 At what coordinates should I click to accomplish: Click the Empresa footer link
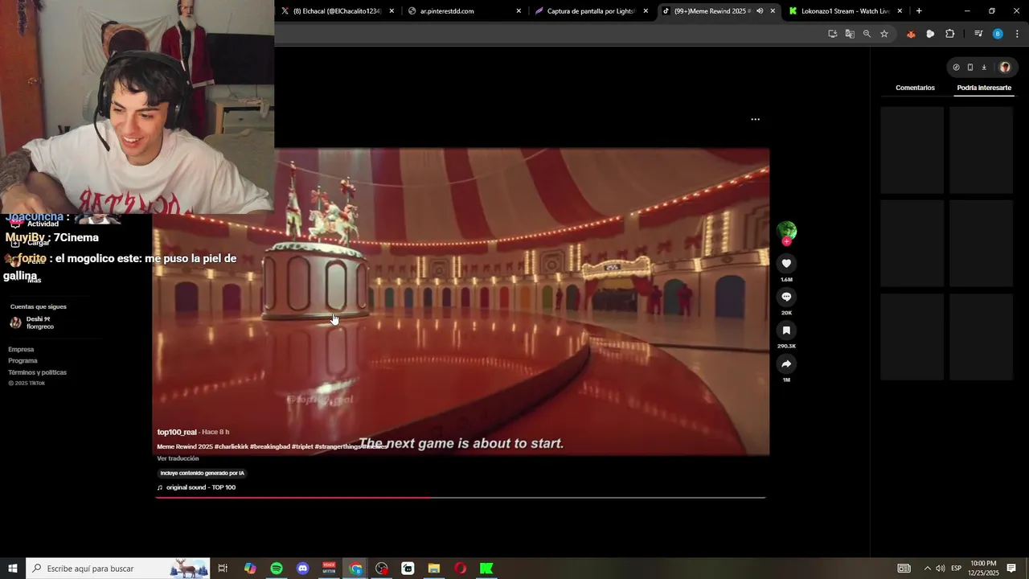pyautogui.click(x=21, y=349)
